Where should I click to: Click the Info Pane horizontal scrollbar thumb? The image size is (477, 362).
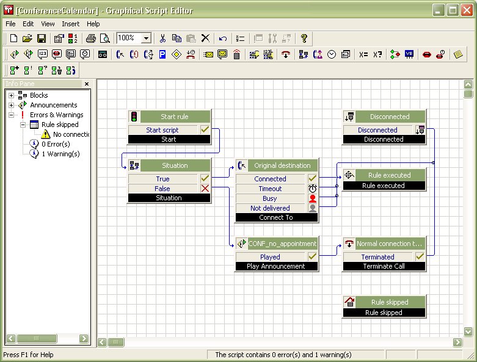coord(37,338)
